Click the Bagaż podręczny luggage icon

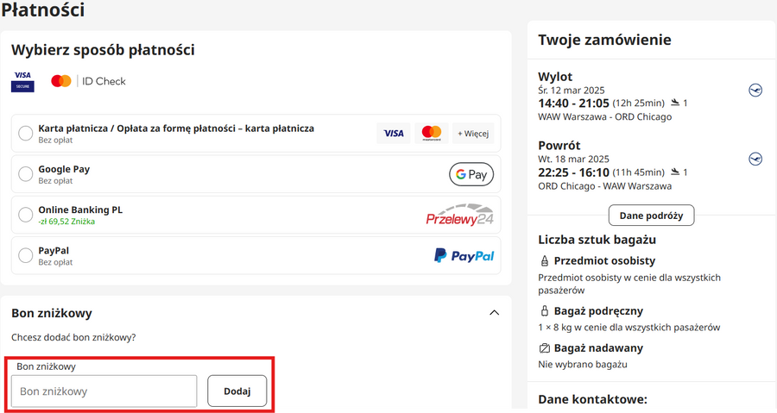545,310
